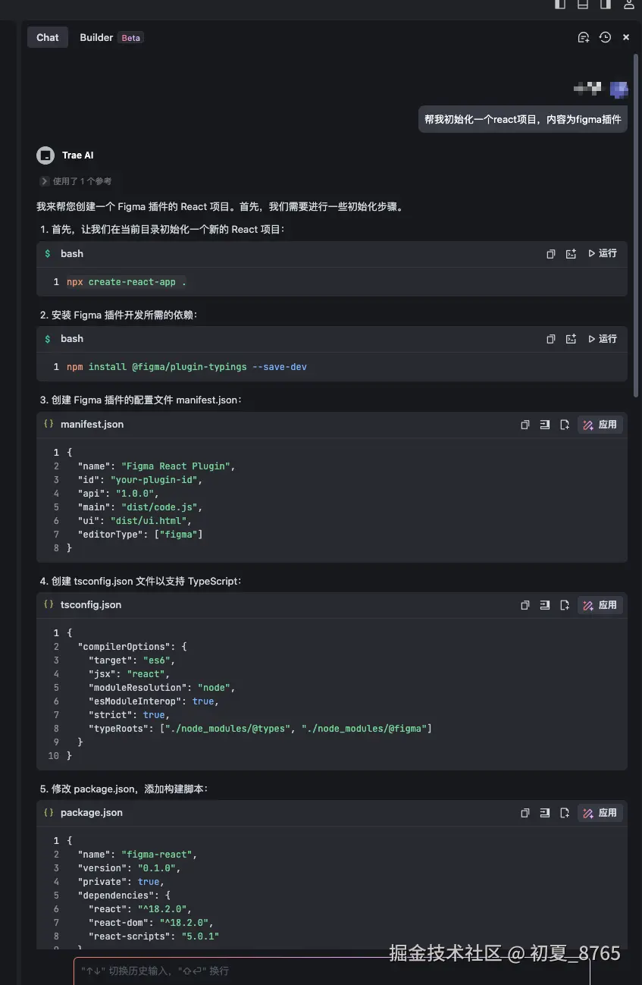Click the react-dom "^18.2.0" line

[x=151, y=923]
